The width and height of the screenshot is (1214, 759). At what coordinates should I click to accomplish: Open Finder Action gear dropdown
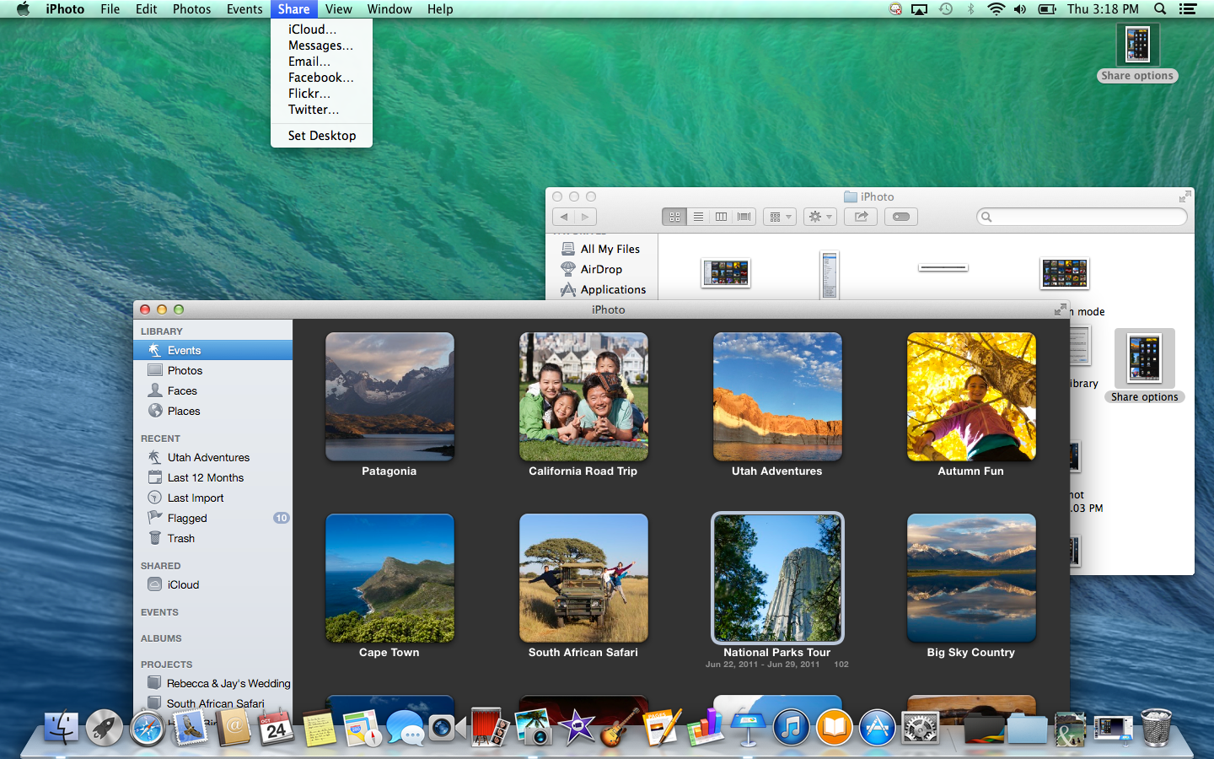pyautogui.click(x=819, y=217)
